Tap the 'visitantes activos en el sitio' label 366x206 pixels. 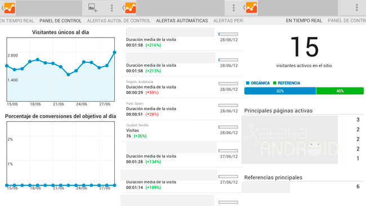coord(304,66)
